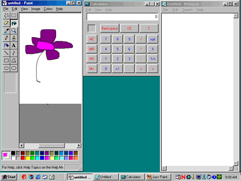
Task: Open Notepad's Search menu
Action: 187,10
